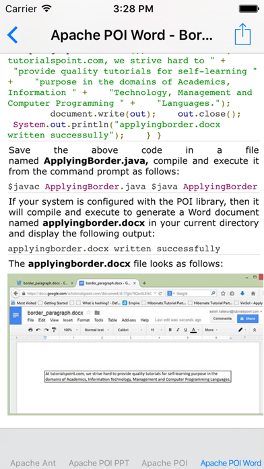
Task: Switch to the Apache Ant tab
Action: point(33,463)
